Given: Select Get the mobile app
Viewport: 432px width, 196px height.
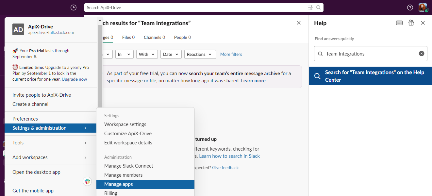Looking at the screenshot, I should pyautogui.click(x=51, y=191).
